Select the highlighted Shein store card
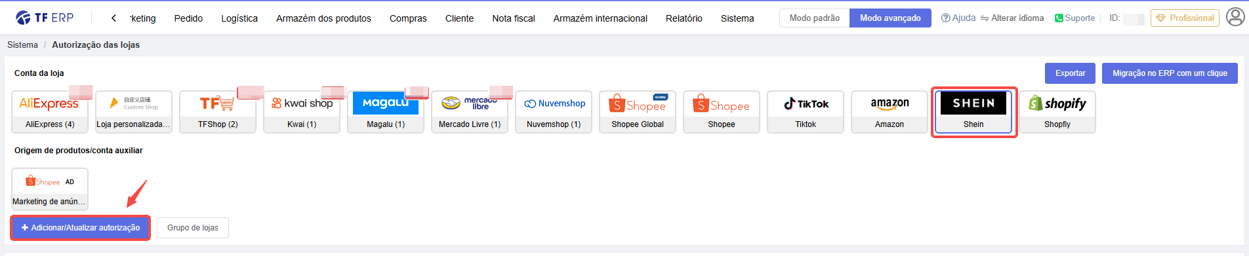 click(x=973, y=112)
